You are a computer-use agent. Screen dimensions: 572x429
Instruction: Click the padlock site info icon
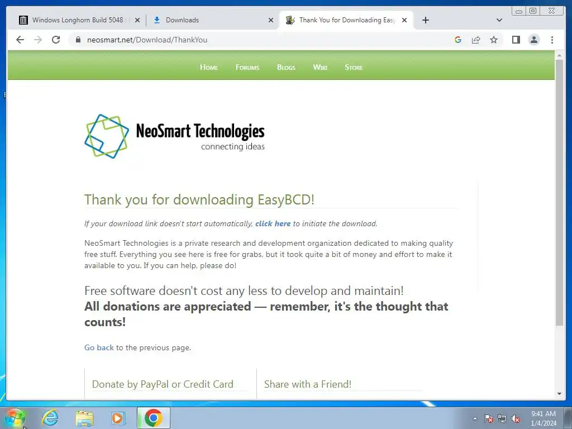[x=78, y=40]
